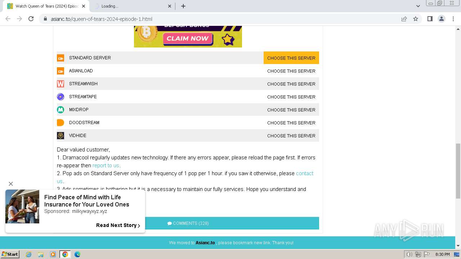The width and height of the screenshot is (461, 259).
Task: Open the Chrome profile menu
Action: [441, 19]
